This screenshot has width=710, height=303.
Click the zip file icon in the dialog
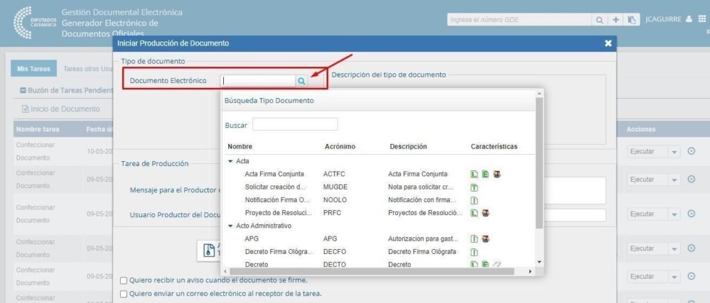pos(209,250)
